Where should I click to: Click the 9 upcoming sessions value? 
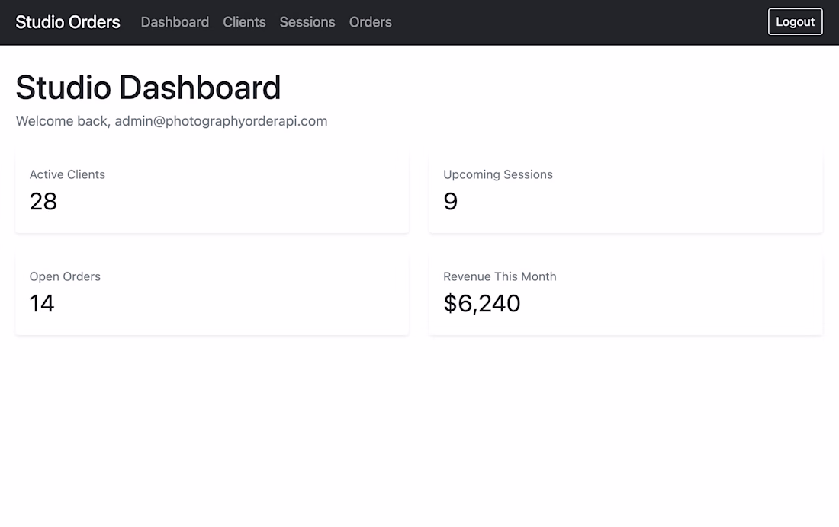coord(450,202)
